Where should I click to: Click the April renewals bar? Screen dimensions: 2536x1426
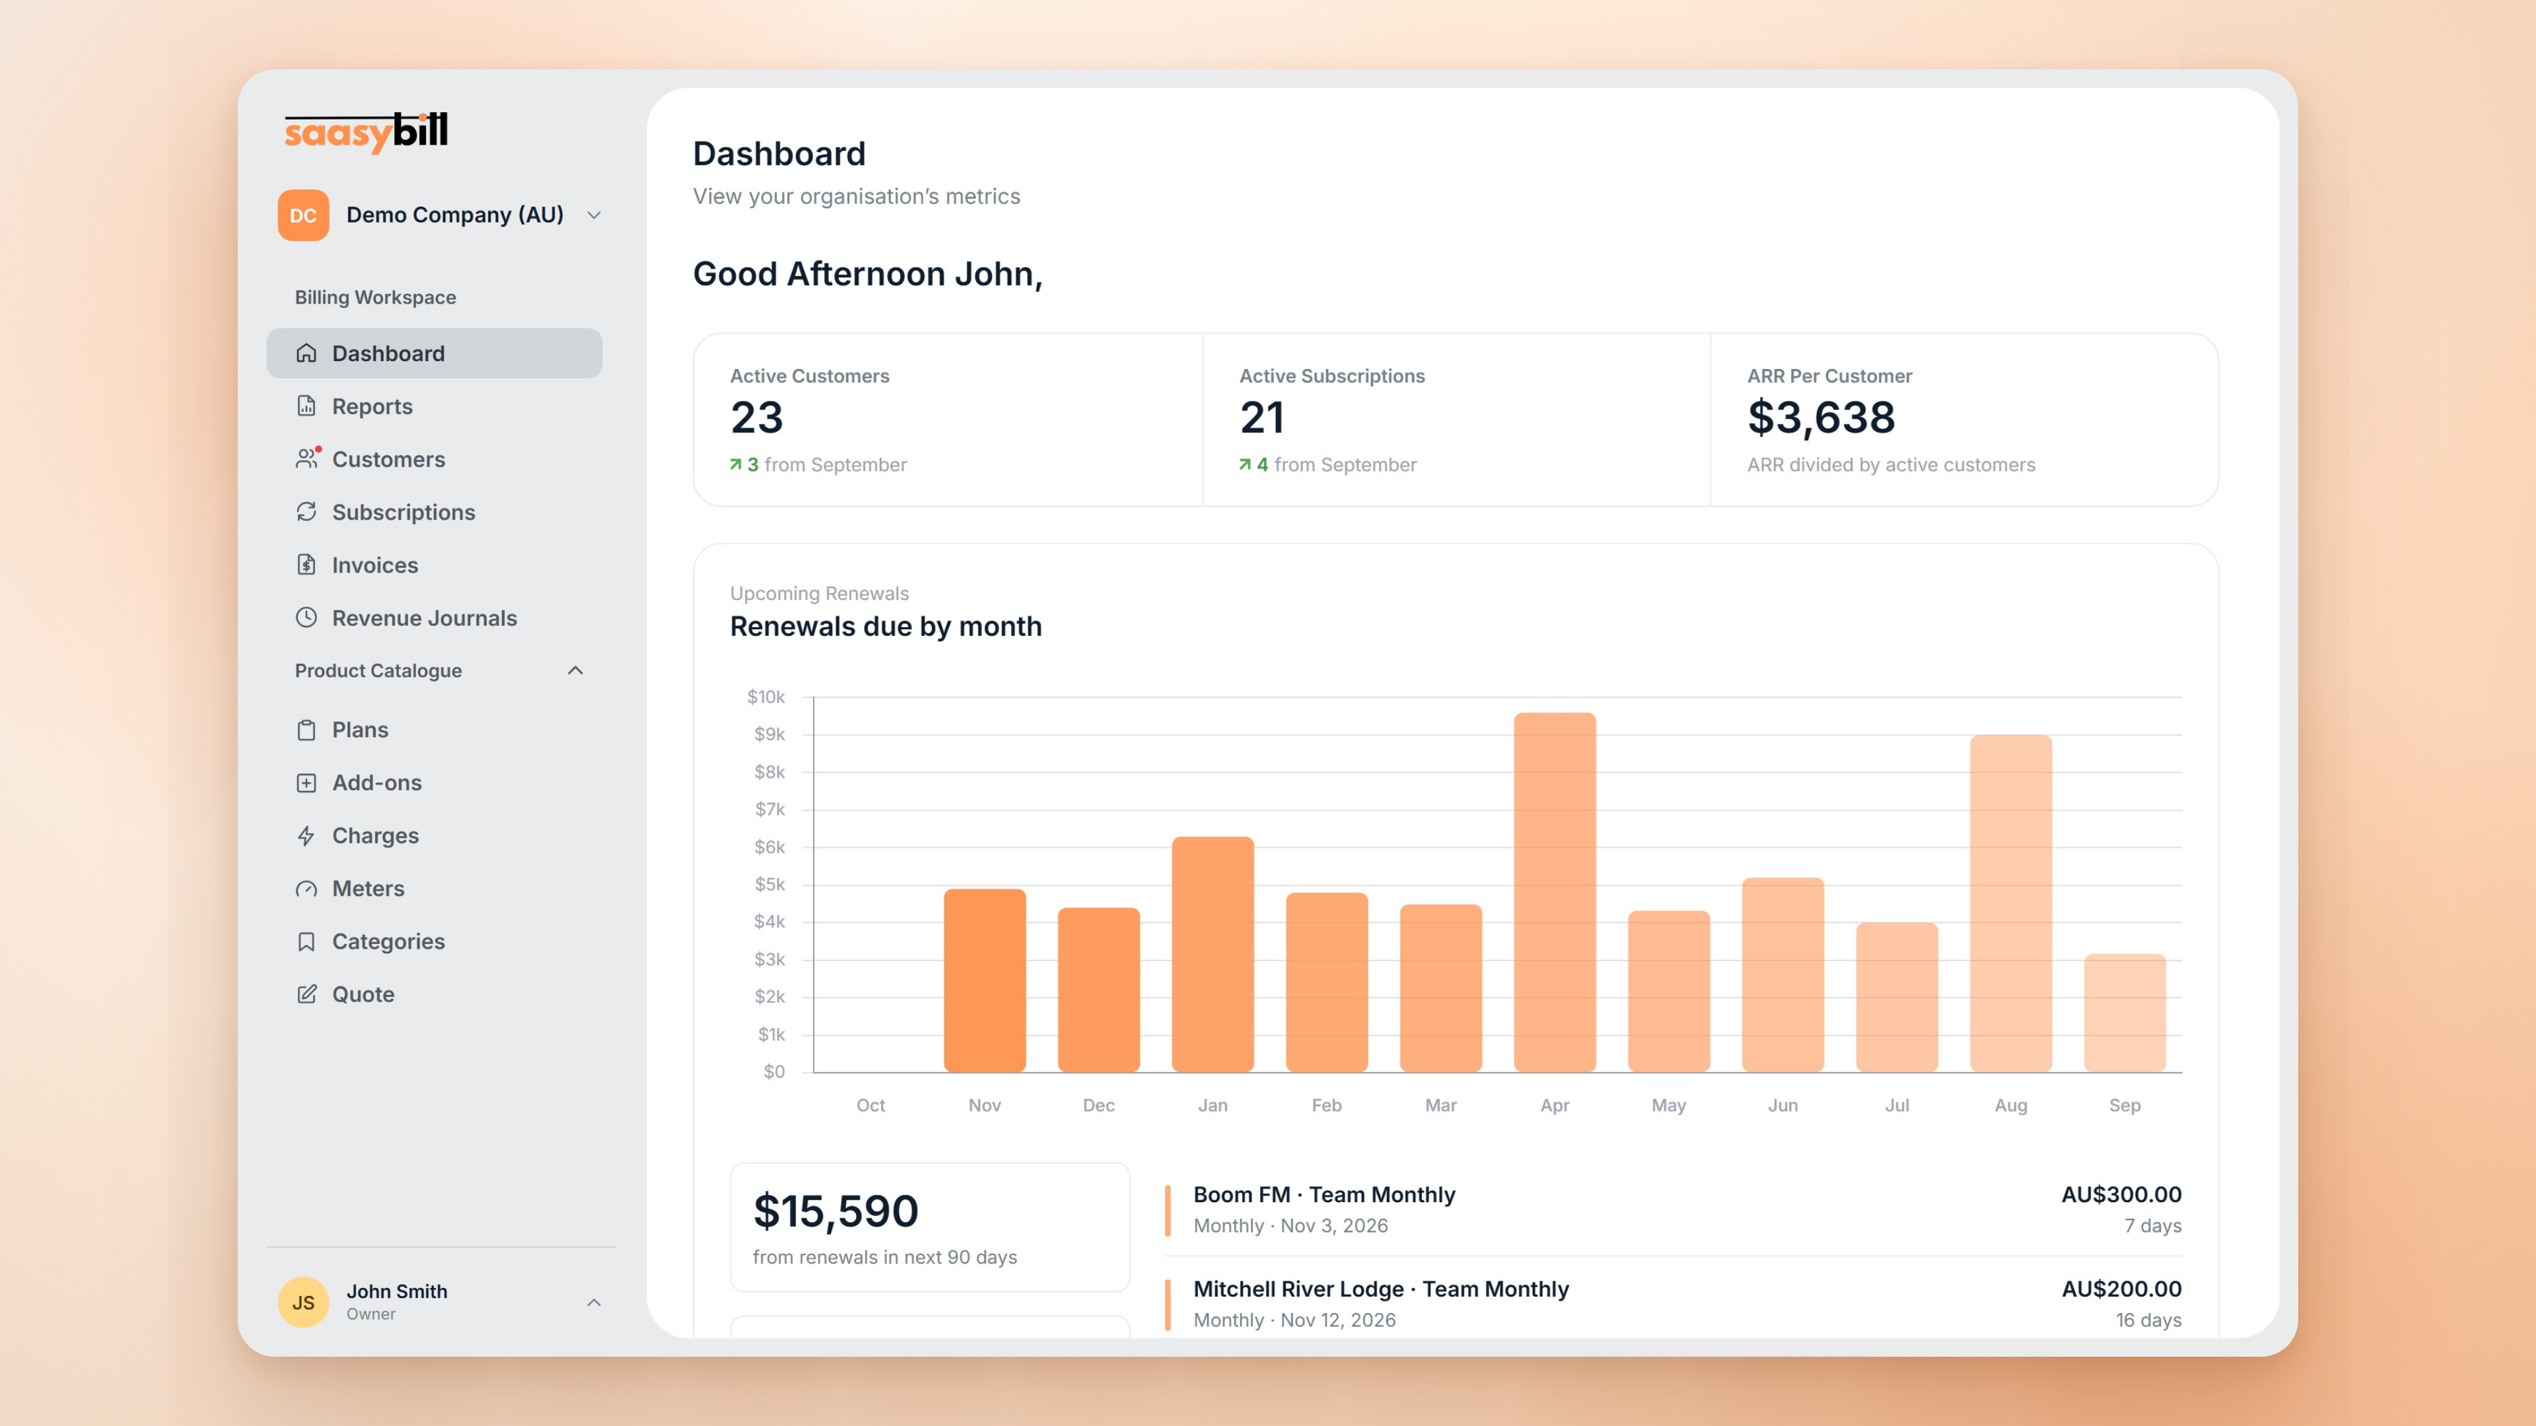click(x=1555, y=893)
